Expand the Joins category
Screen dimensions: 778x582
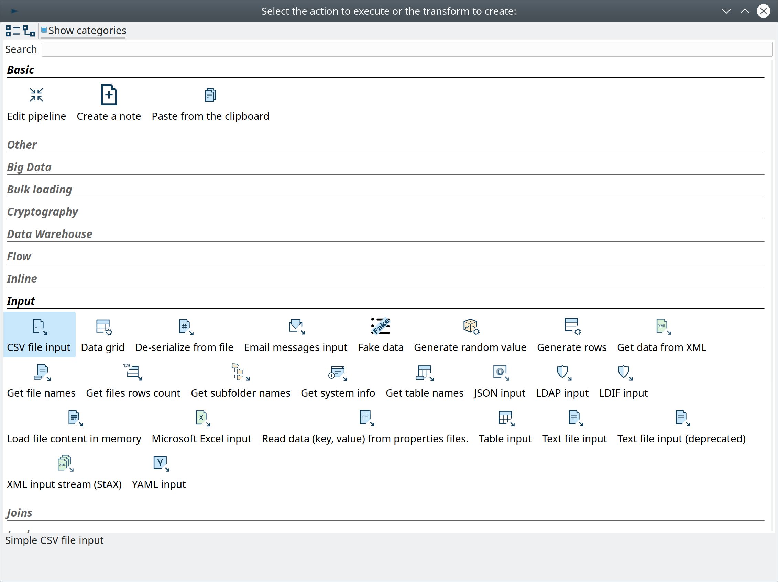click(20, 513)
